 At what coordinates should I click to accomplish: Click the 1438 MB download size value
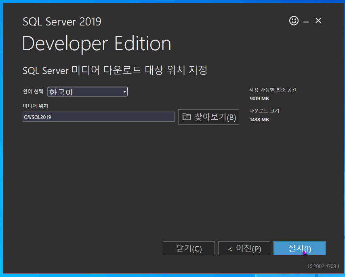pyautogui.click(x=259, y=120)
